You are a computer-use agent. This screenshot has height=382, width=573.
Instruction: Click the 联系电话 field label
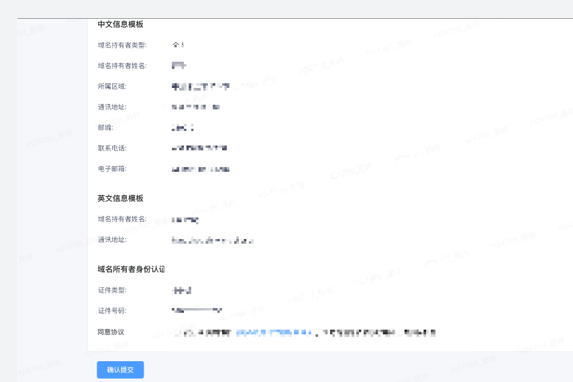[x=112, y=148]
